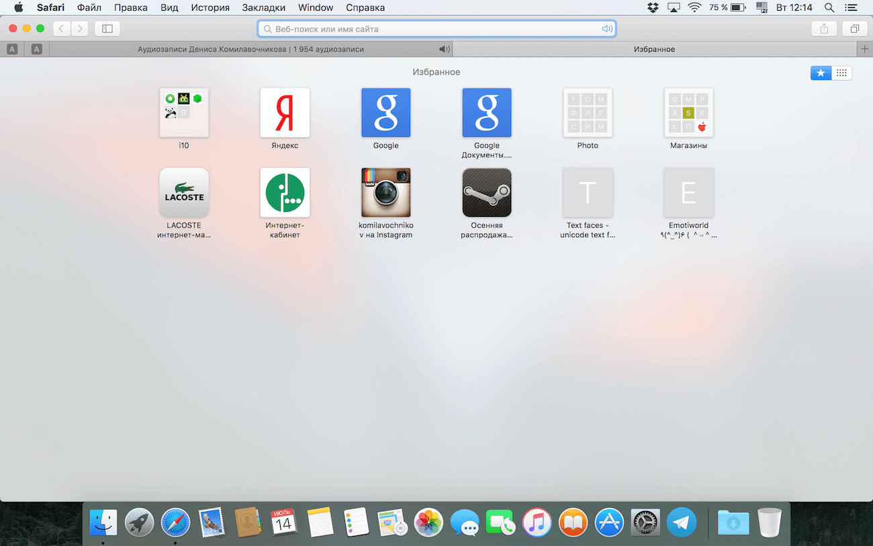Open the Steam Осенняя распродажа favorite

click(487, 193)
